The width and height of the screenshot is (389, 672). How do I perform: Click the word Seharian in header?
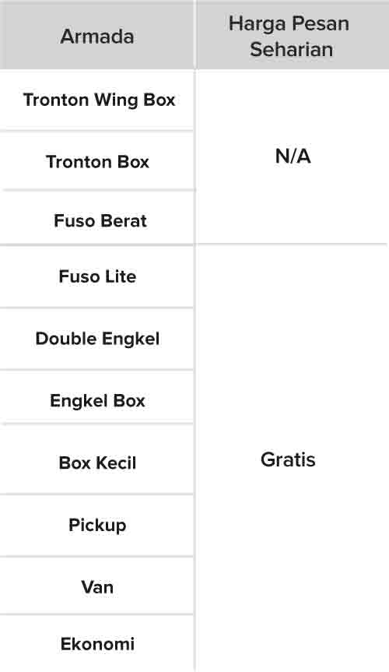pos(291,49)
